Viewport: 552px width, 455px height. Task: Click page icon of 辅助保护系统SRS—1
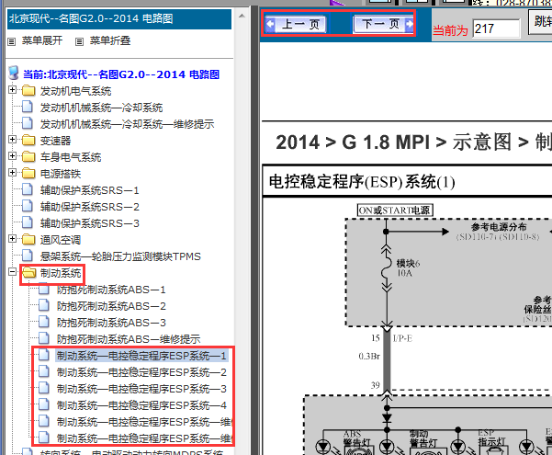click(28, 189)
